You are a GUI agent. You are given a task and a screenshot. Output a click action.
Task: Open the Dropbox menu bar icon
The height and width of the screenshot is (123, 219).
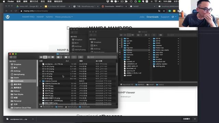pyautogui.click(x=108, y=1)
